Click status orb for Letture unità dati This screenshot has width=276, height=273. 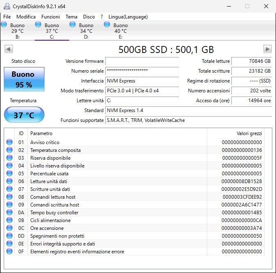(x=9, y=181)
